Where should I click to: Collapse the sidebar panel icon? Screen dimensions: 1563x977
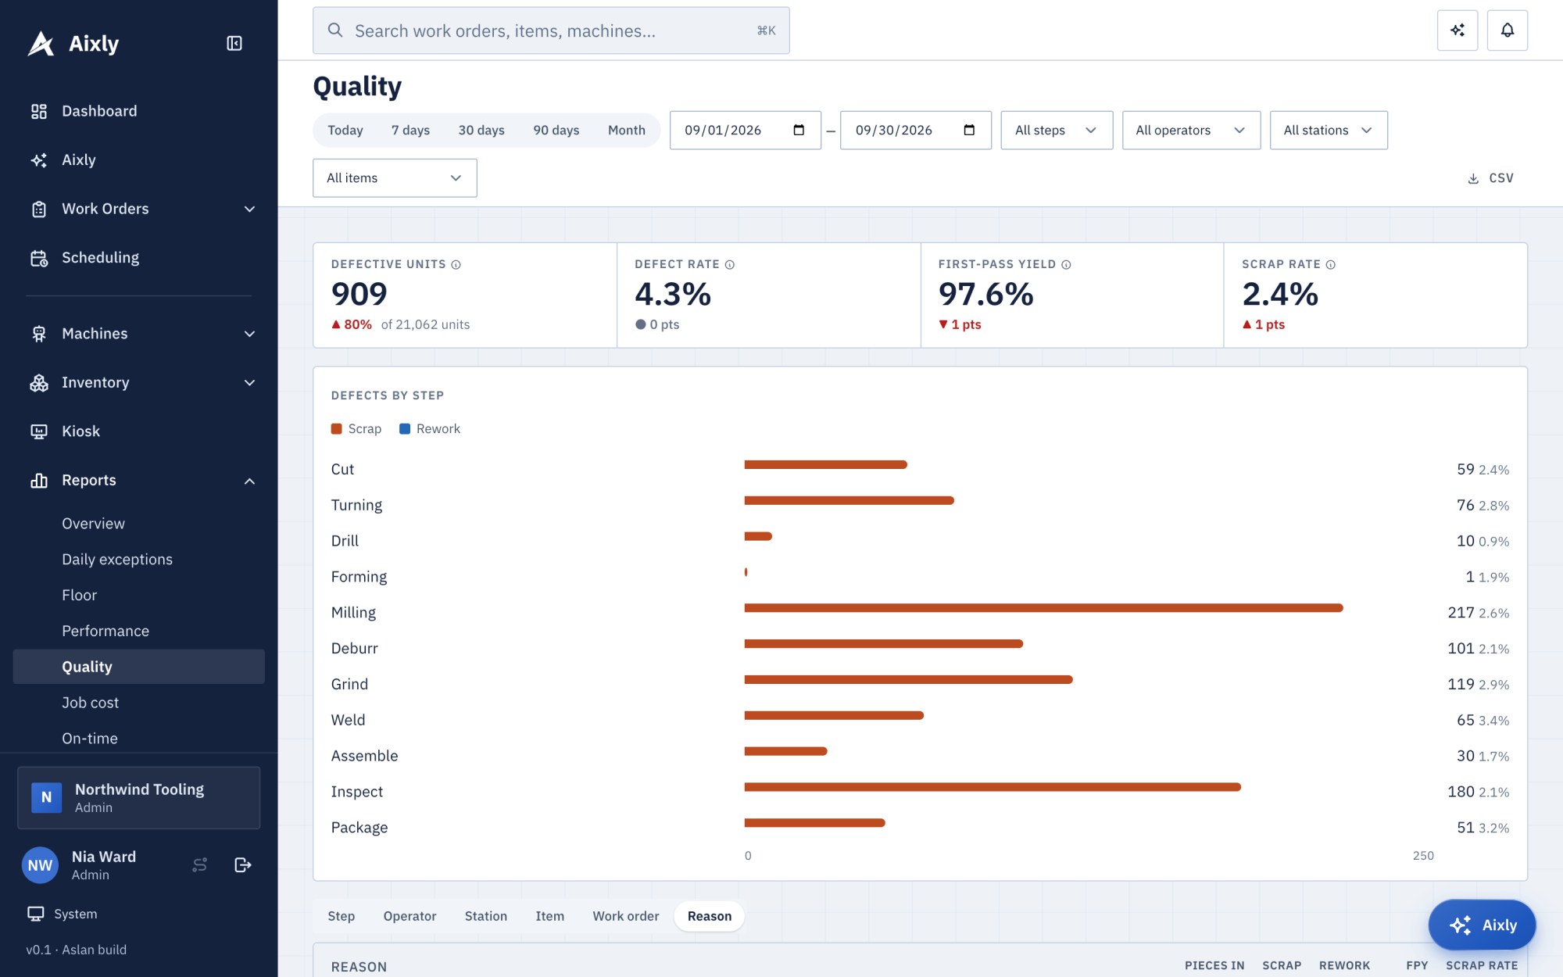coord(234,43)
